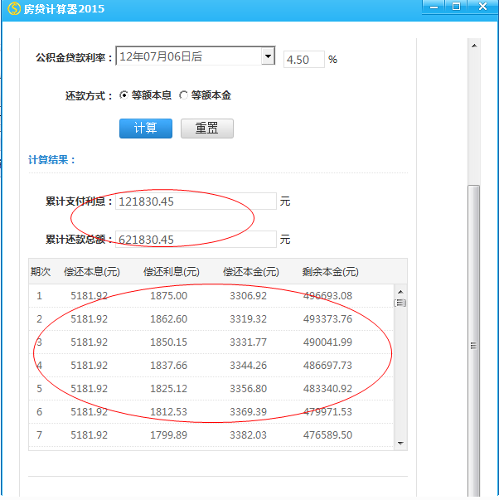Image resolution: width=499 pixels, height=500 pixels.
Task: Maximize the 房贷计算器2015 window
Action: [x=456, y=7]
